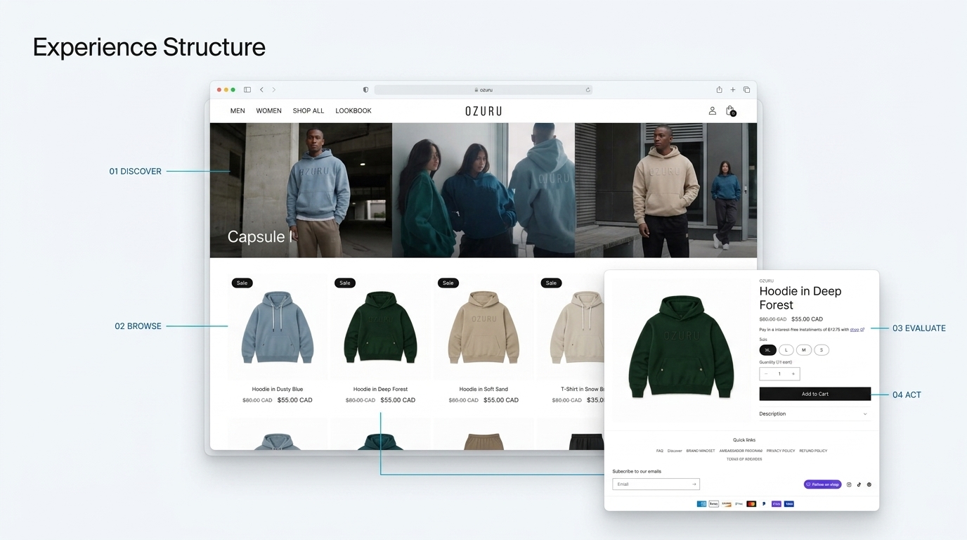Click the OZURU logo in header
This screenshot has width=967, height=540.
(483, 111)
